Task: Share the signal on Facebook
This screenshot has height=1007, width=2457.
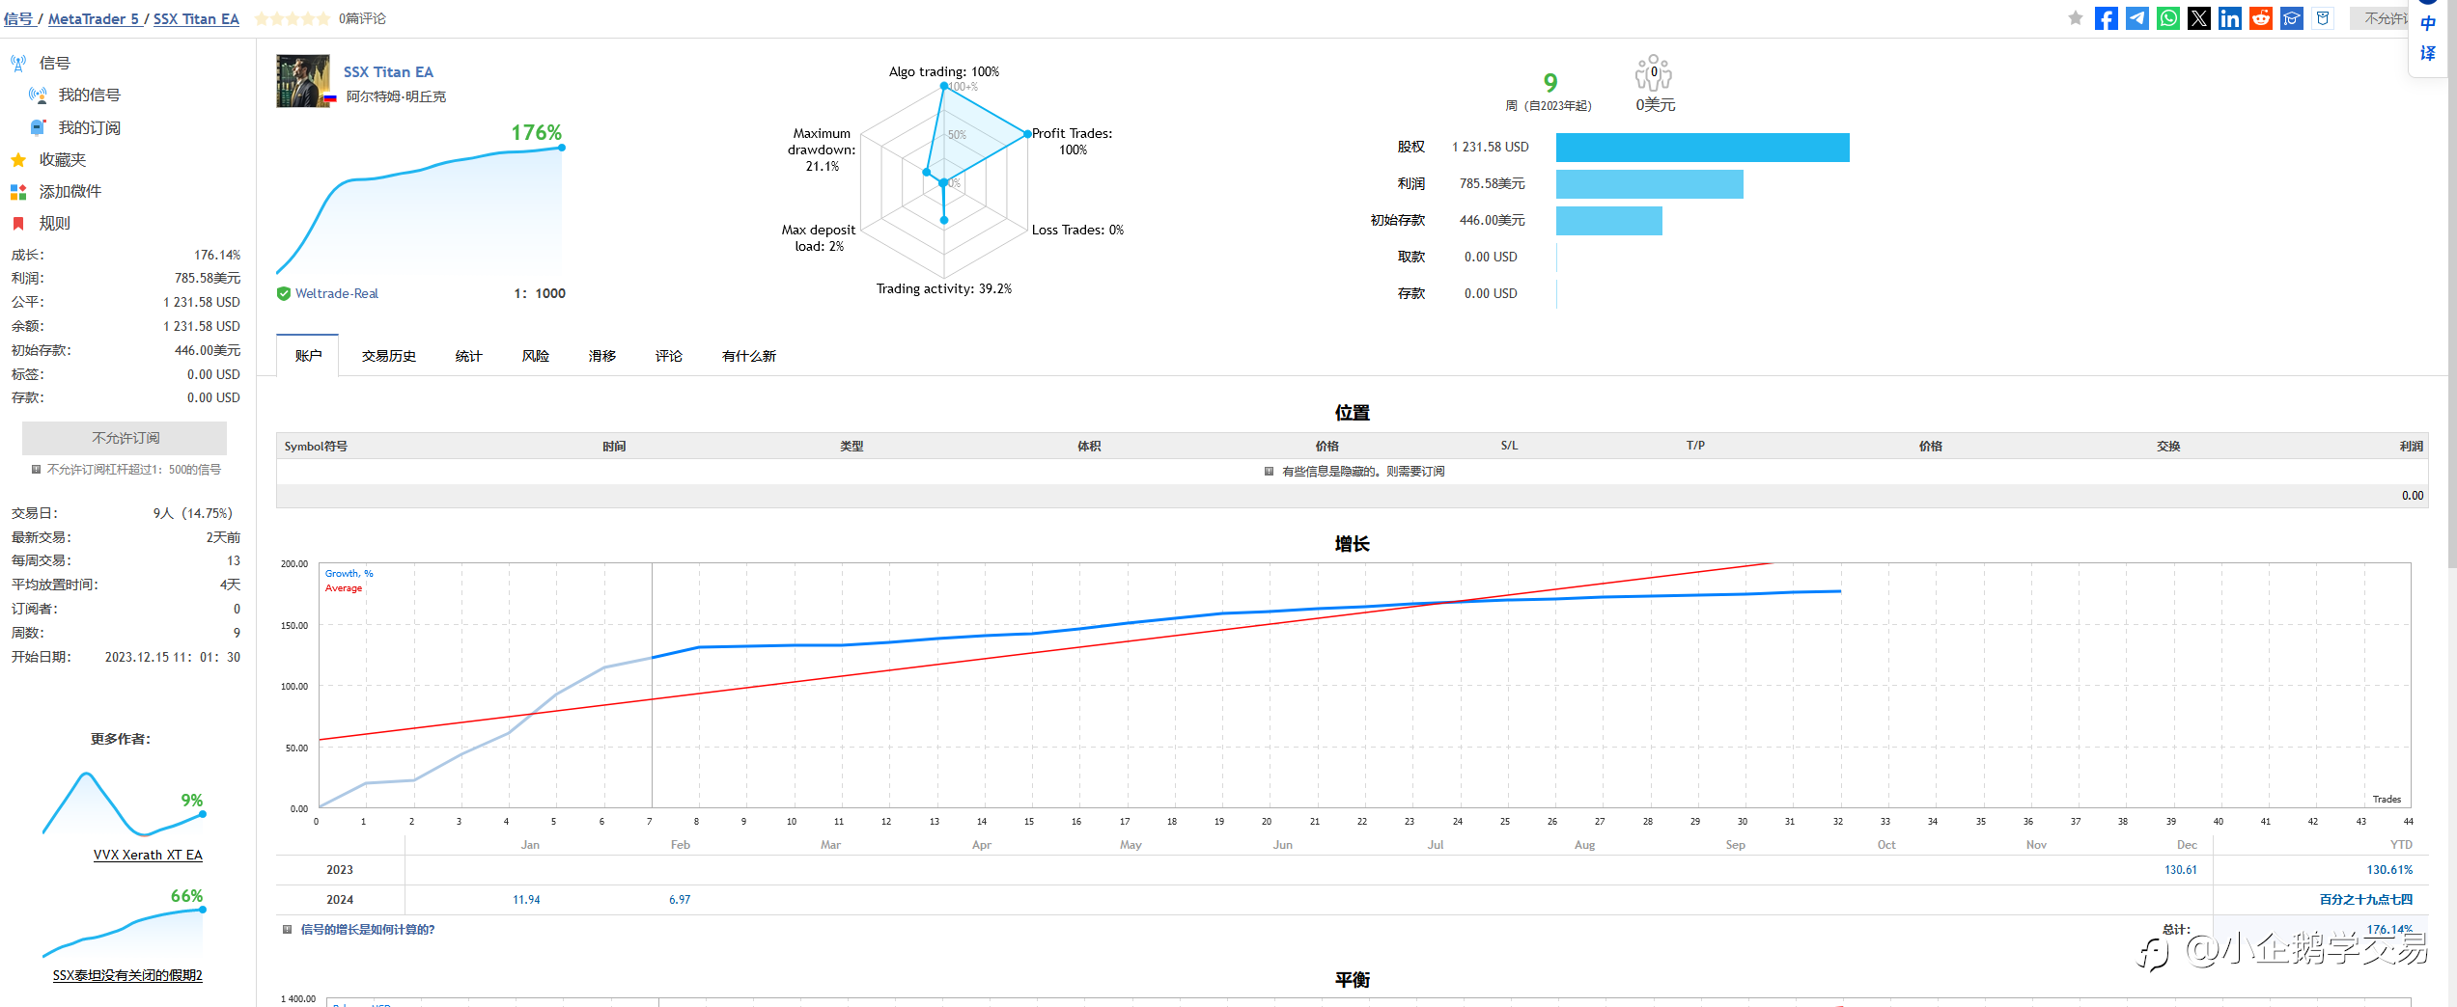Action: coord(2107,18)
